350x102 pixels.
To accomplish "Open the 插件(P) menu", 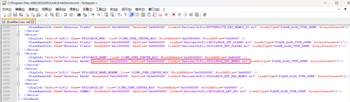I will [x=140, y=9].
